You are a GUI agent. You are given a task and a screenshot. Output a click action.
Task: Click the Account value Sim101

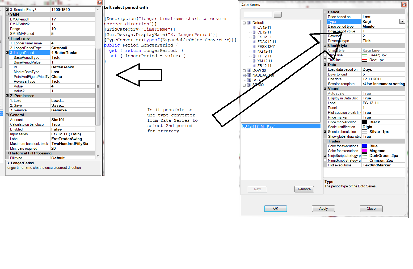73,120
